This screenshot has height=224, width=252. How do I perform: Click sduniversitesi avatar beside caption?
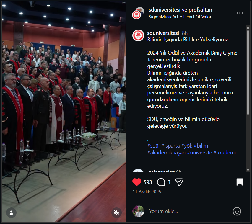click(x=138, y=35)
